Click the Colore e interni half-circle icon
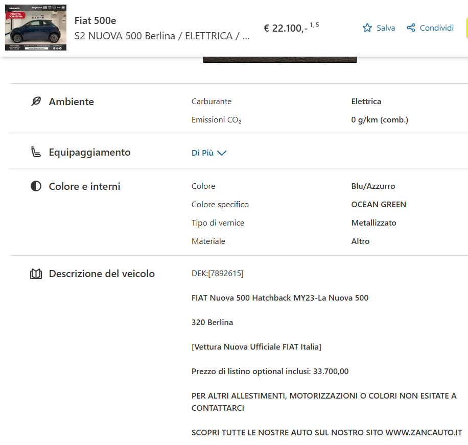 pos(36,186)
